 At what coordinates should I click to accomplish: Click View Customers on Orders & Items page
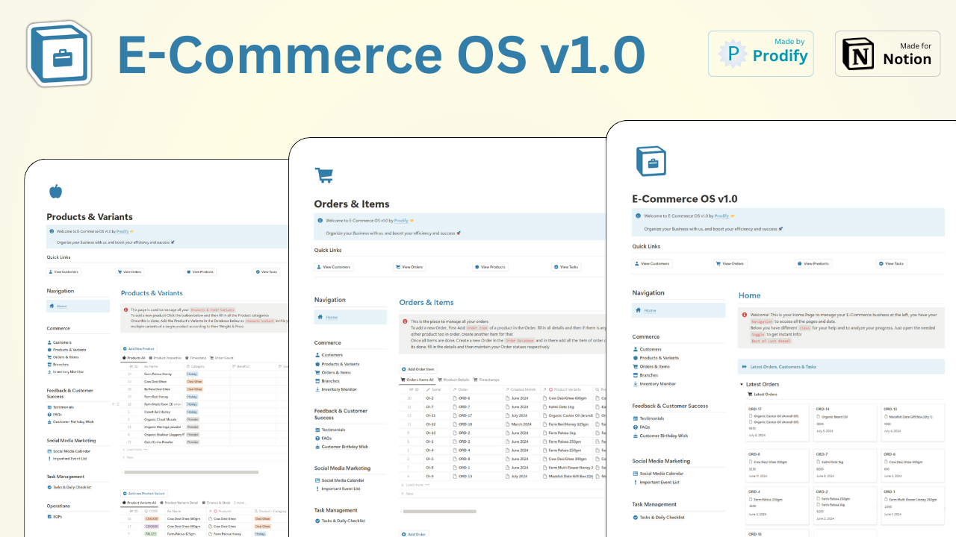coord(334,267)
